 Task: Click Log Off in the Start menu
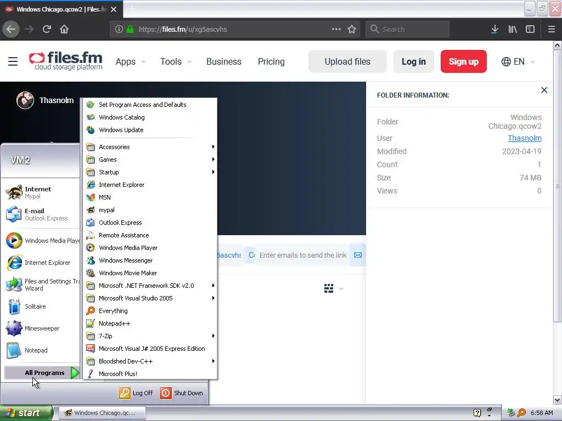point(136,393)
